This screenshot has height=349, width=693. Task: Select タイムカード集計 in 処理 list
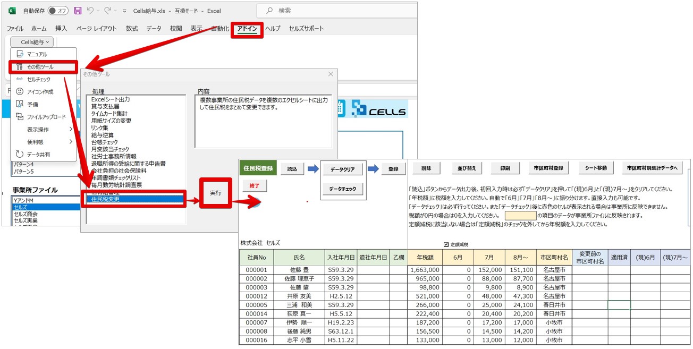(109, 114)
